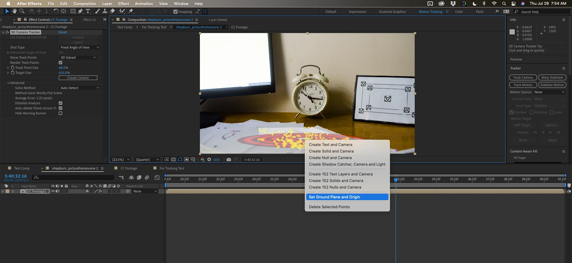
Task: Select the Selection arrow tool
Action: click(7, 11)
